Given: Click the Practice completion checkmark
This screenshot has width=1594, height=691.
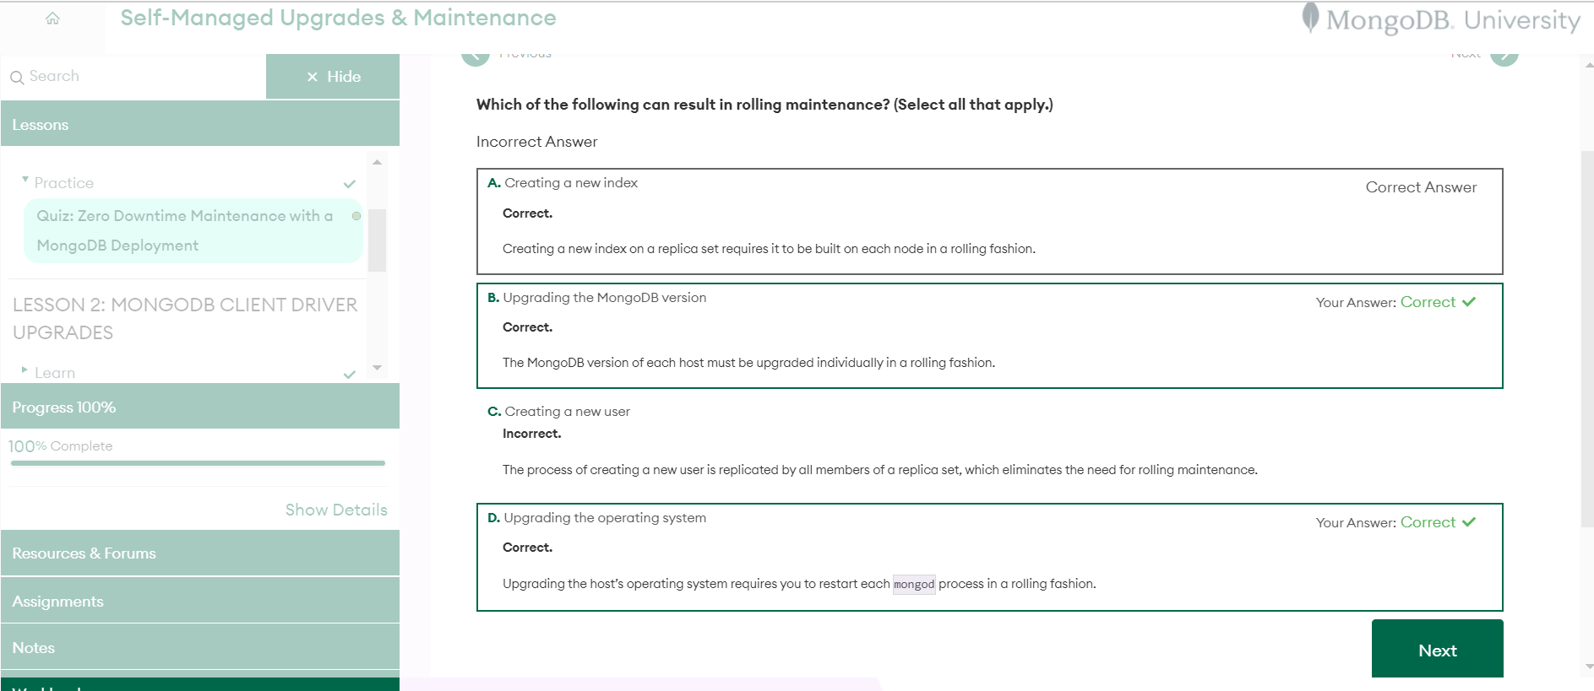Looking at the screenshot, I should pyautogui.click(x=350, y=184).
